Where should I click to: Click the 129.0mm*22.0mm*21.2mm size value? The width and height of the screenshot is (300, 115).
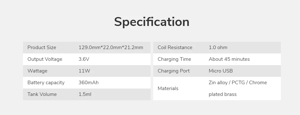(111, 48)
